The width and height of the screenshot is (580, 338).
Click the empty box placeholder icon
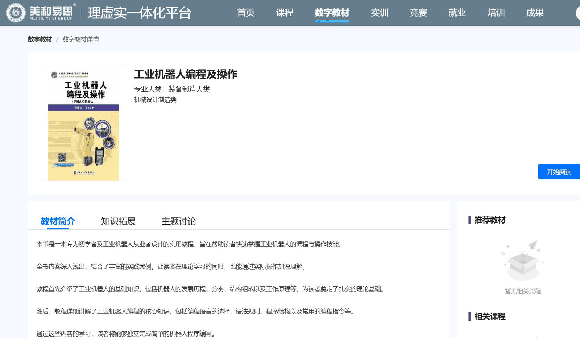tap(523, 260)
